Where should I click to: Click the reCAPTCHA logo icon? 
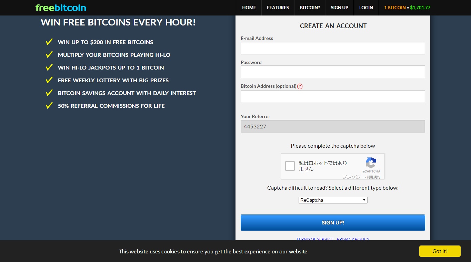click(x=371, y=163)
